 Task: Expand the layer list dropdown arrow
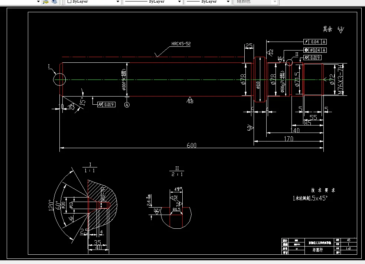pos(38,1)
